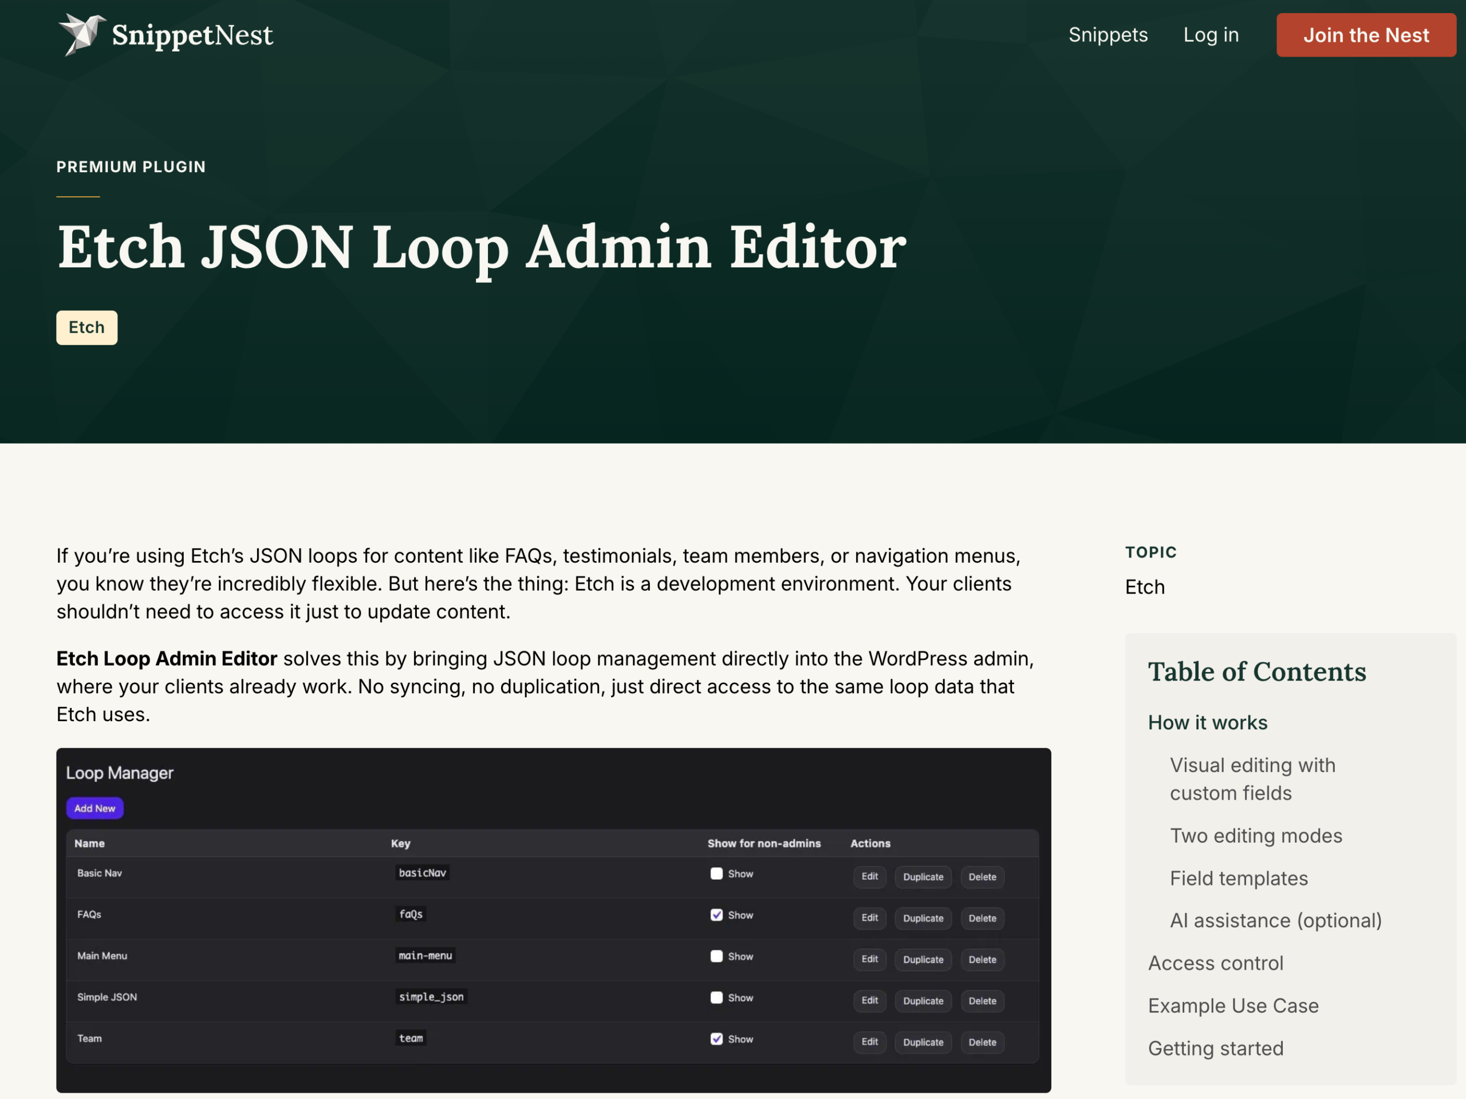
Task: Jump to the Access control section
Action: click(1216, 963)
